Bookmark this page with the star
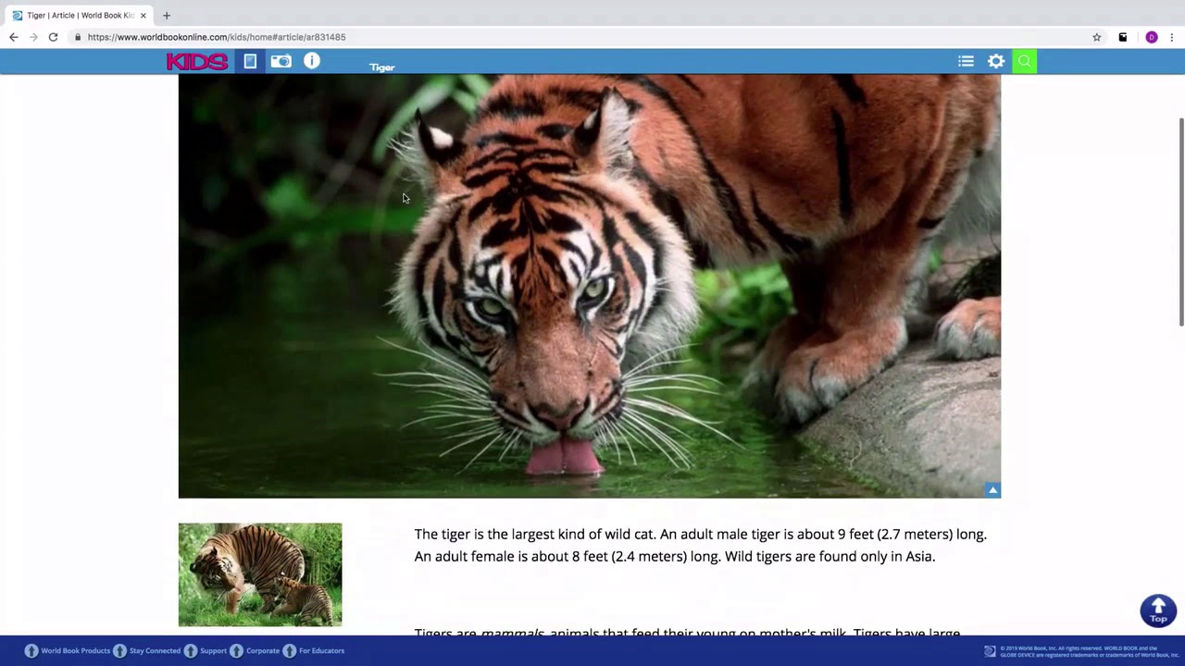The height and width of the screenshot is (666, 1185). (1097, 37)
